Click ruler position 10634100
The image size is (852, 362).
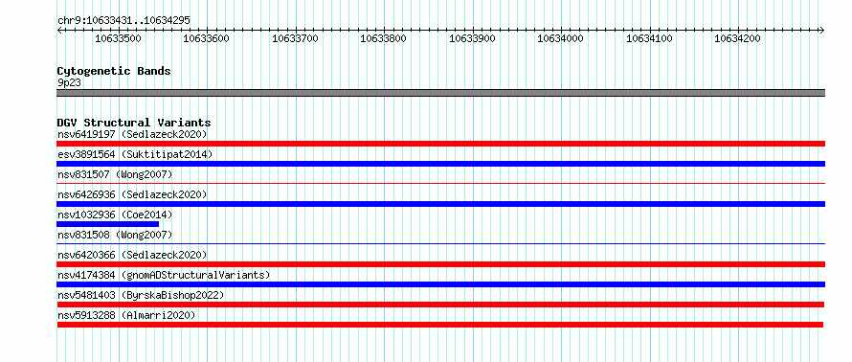(x=649, y=38)
